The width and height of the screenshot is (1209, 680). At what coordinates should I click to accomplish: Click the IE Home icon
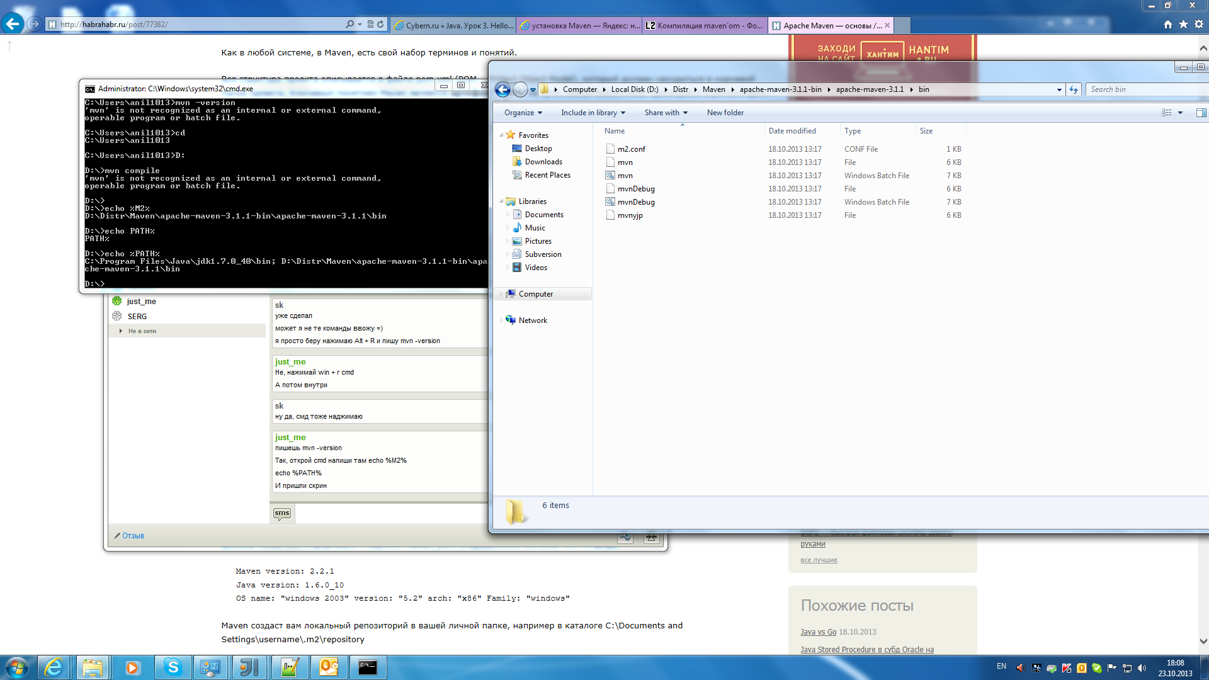click(1168, 25)
